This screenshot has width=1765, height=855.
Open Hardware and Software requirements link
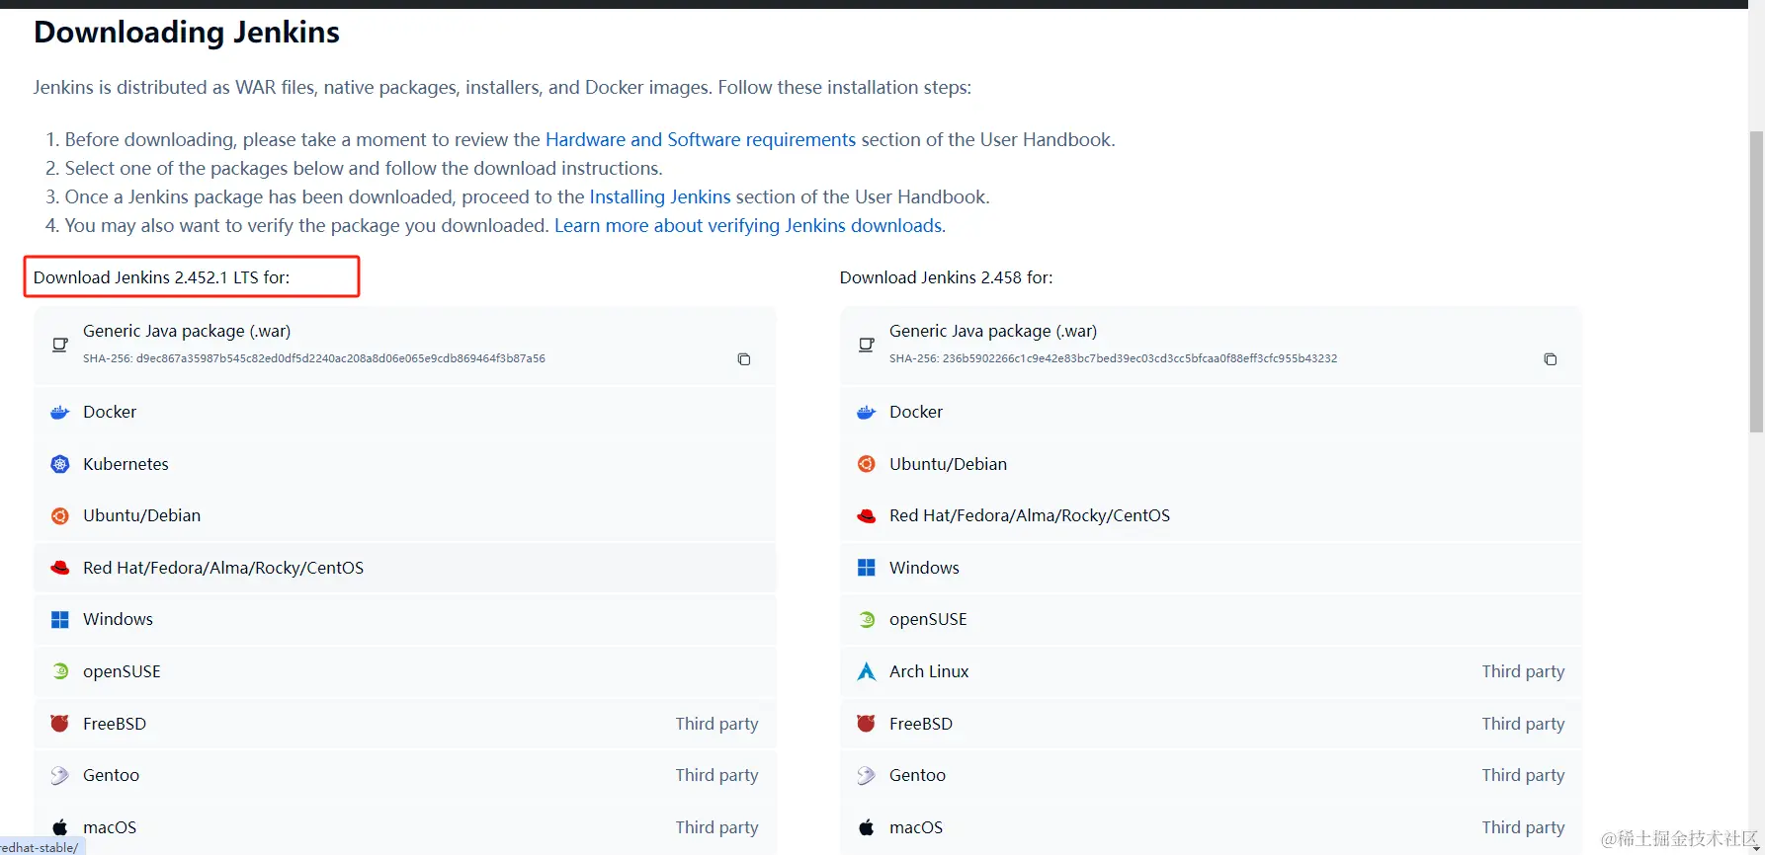click(701, 140)
